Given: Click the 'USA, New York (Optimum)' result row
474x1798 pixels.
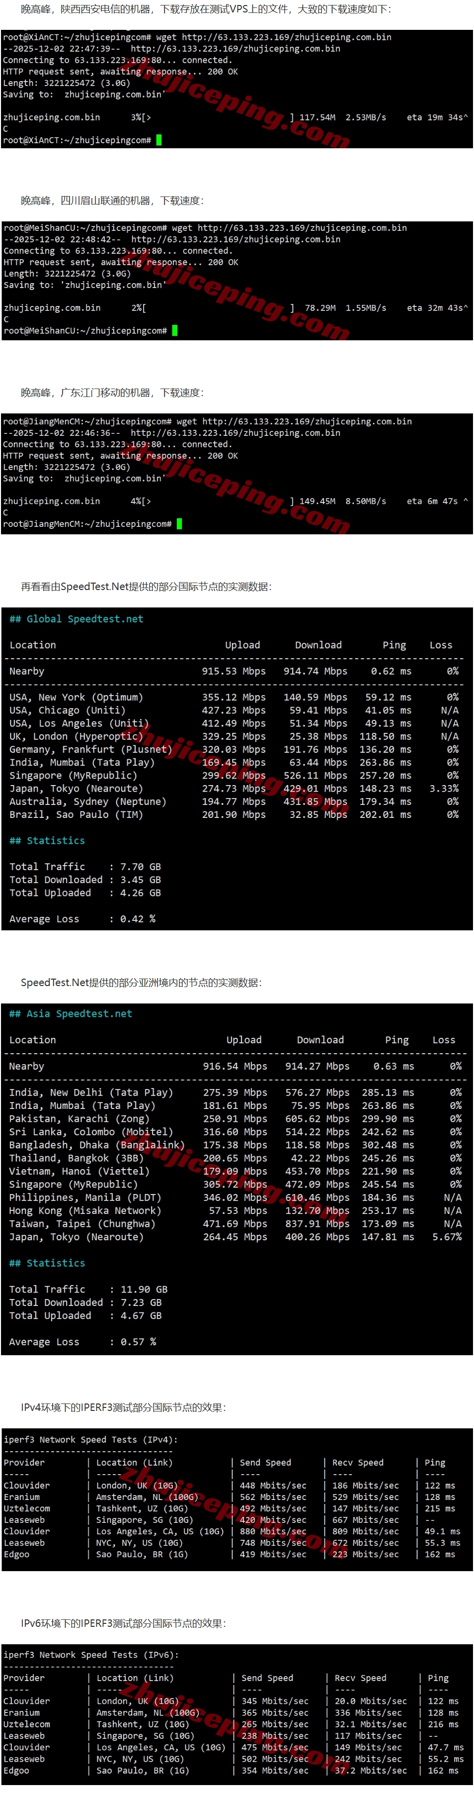Looking at the screenshot, I should pos(234,697).
